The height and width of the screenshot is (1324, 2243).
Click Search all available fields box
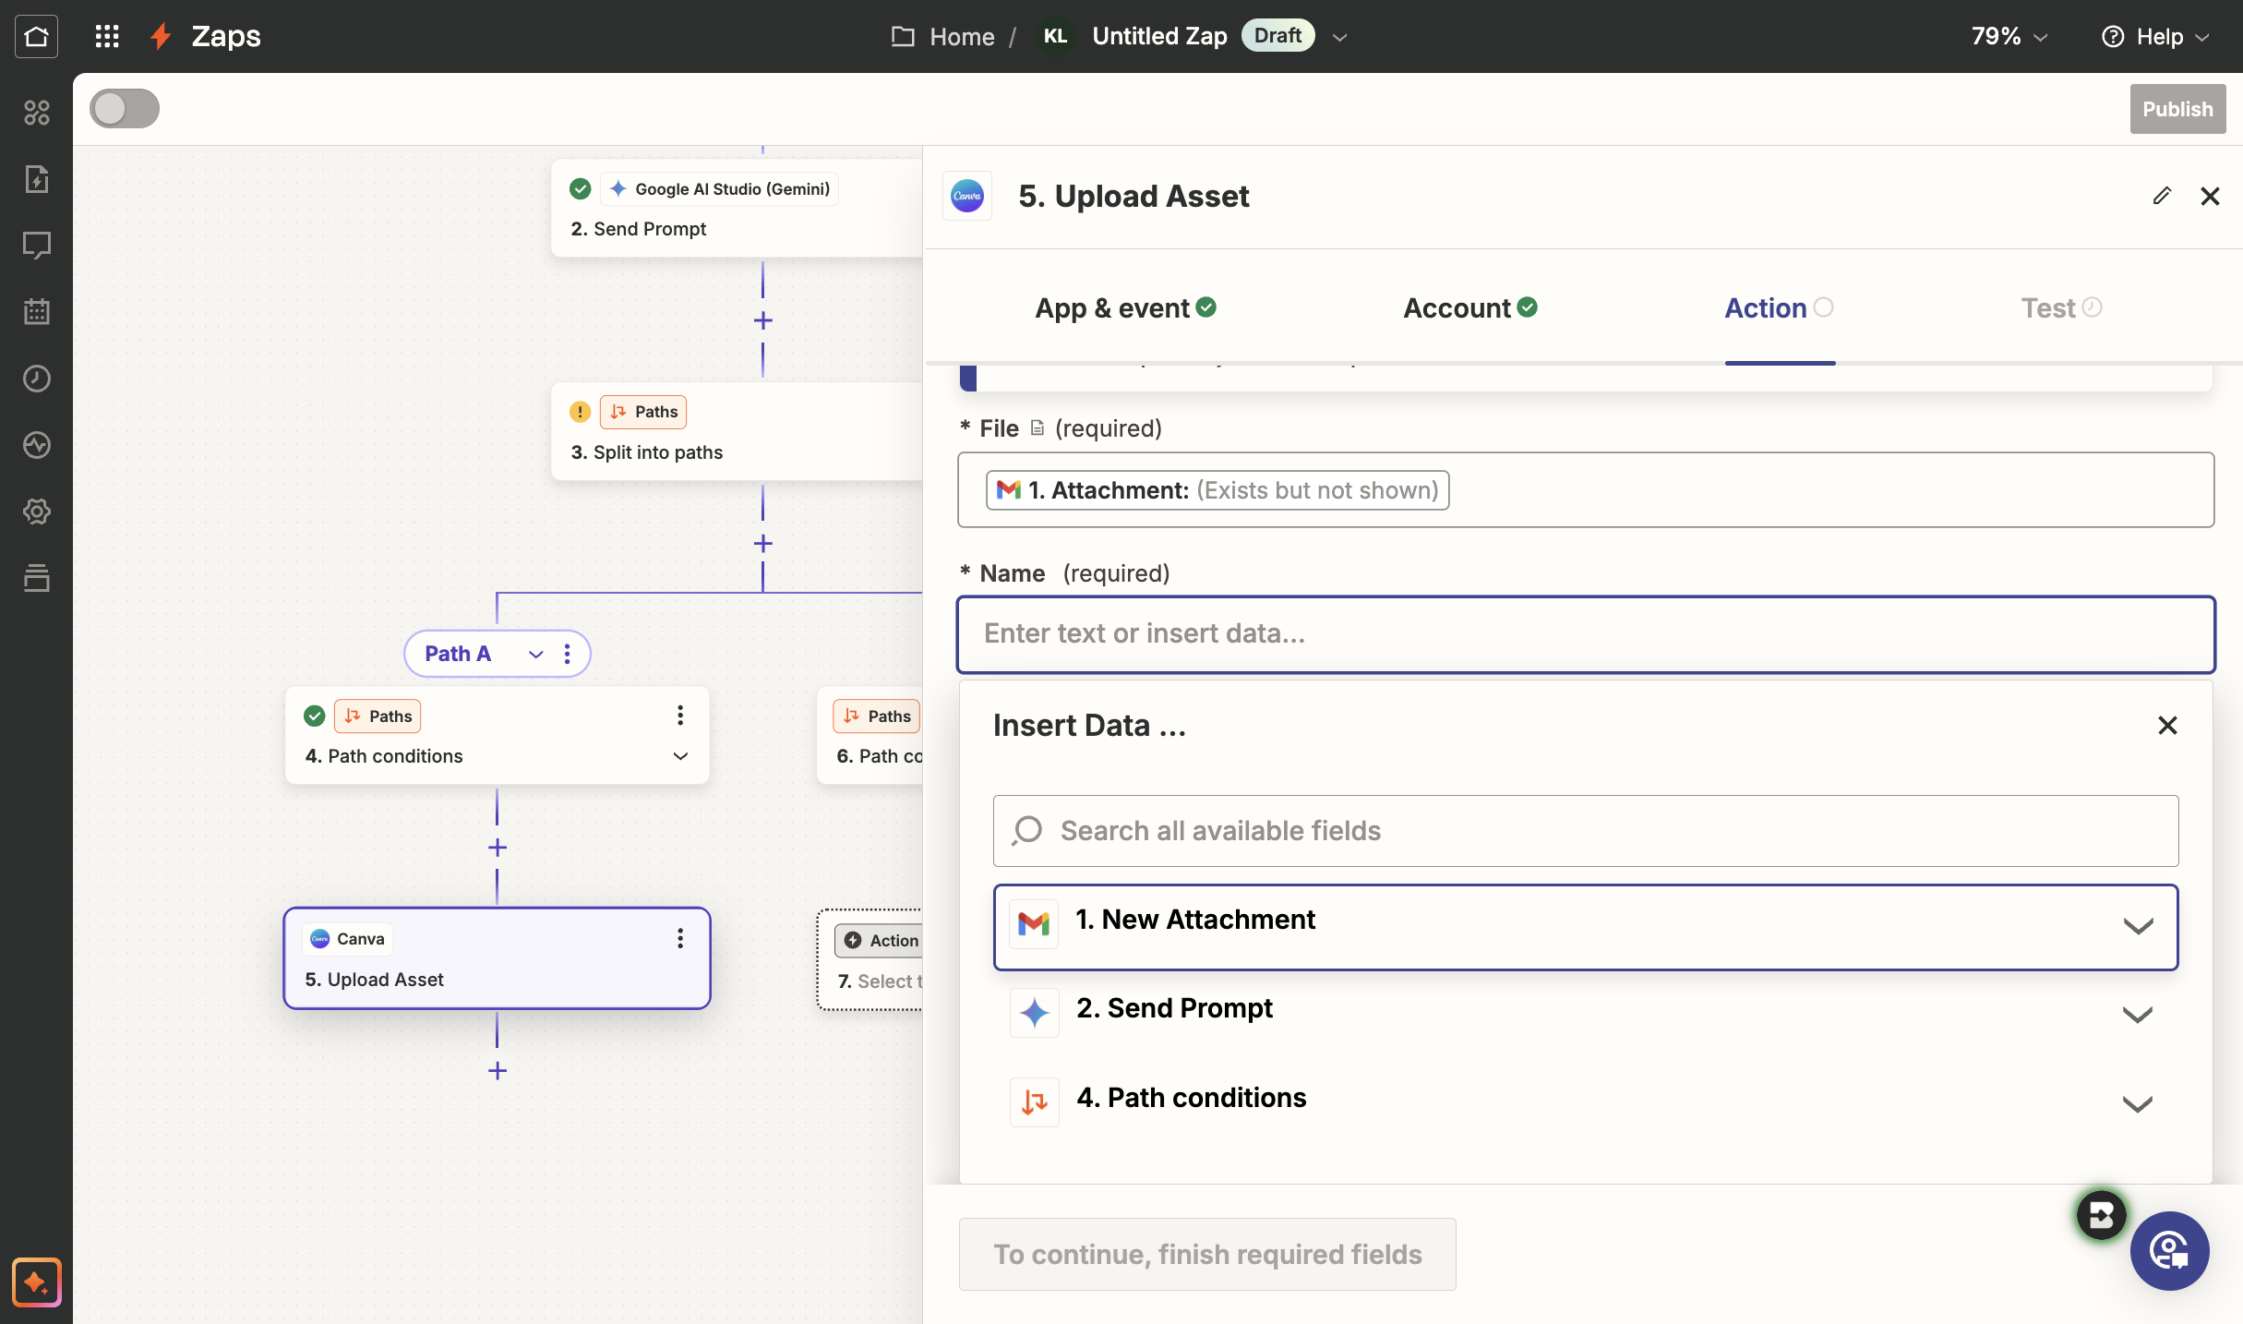(1586, 831)
